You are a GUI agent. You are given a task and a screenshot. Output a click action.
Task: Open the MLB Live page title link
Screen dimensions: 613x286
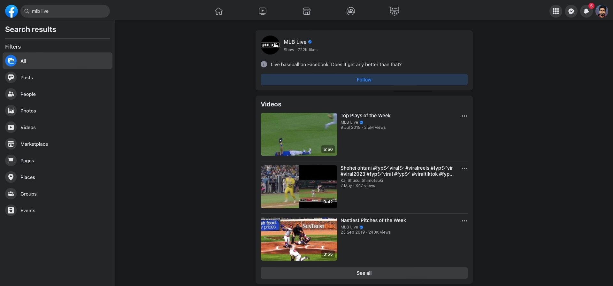pyautogui.click(x=295, y=42)
